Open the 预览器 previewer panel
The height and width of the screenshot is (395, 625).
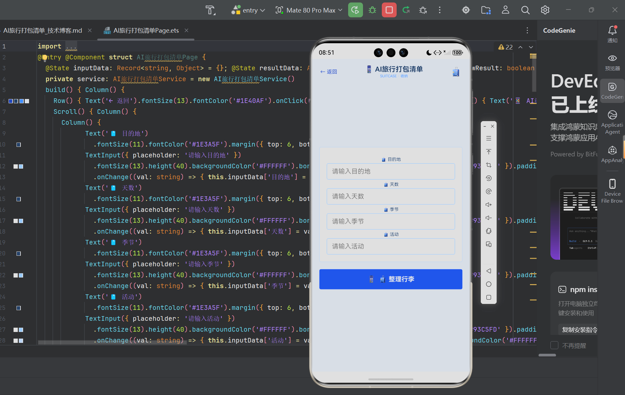click(612, 62)
